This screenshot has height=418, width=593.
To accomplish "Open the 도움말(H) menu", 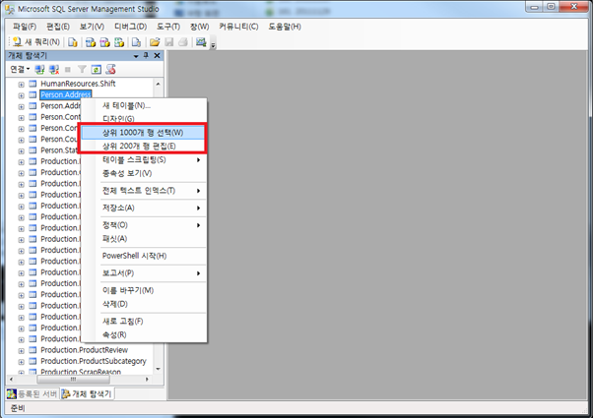I will pos(285,27).
